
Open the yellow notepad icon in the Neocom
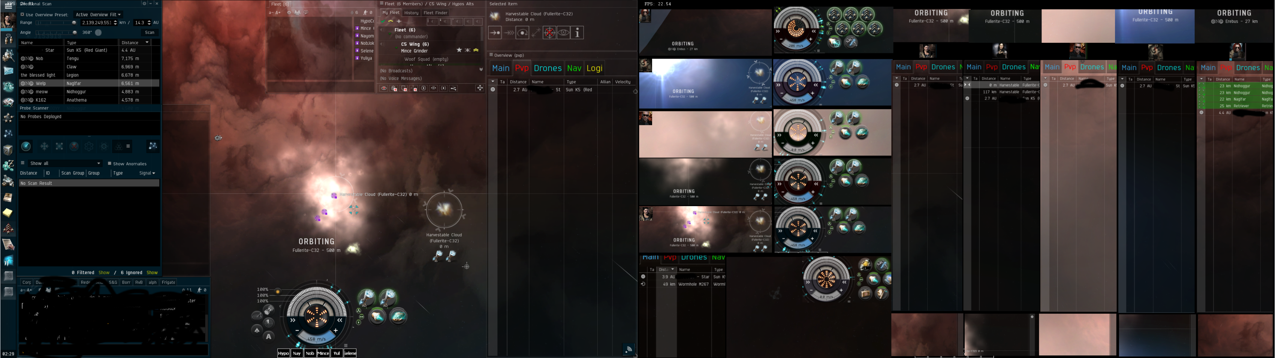point(8,213)
